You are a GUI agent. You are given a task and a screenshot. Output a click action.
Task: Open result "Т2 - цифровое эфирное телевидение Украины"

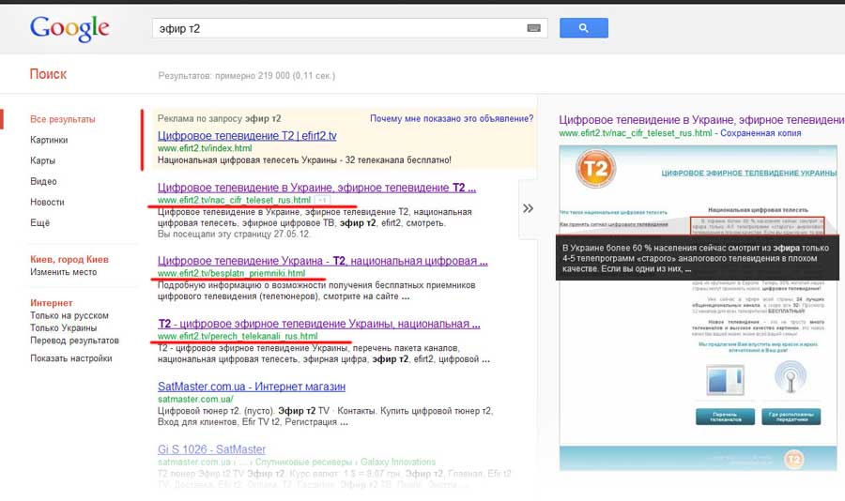point(319,324)
